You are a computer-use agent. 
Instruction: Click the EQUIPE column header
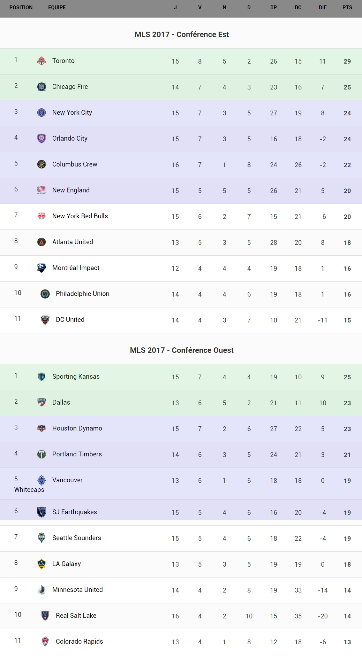pos(57,7)
